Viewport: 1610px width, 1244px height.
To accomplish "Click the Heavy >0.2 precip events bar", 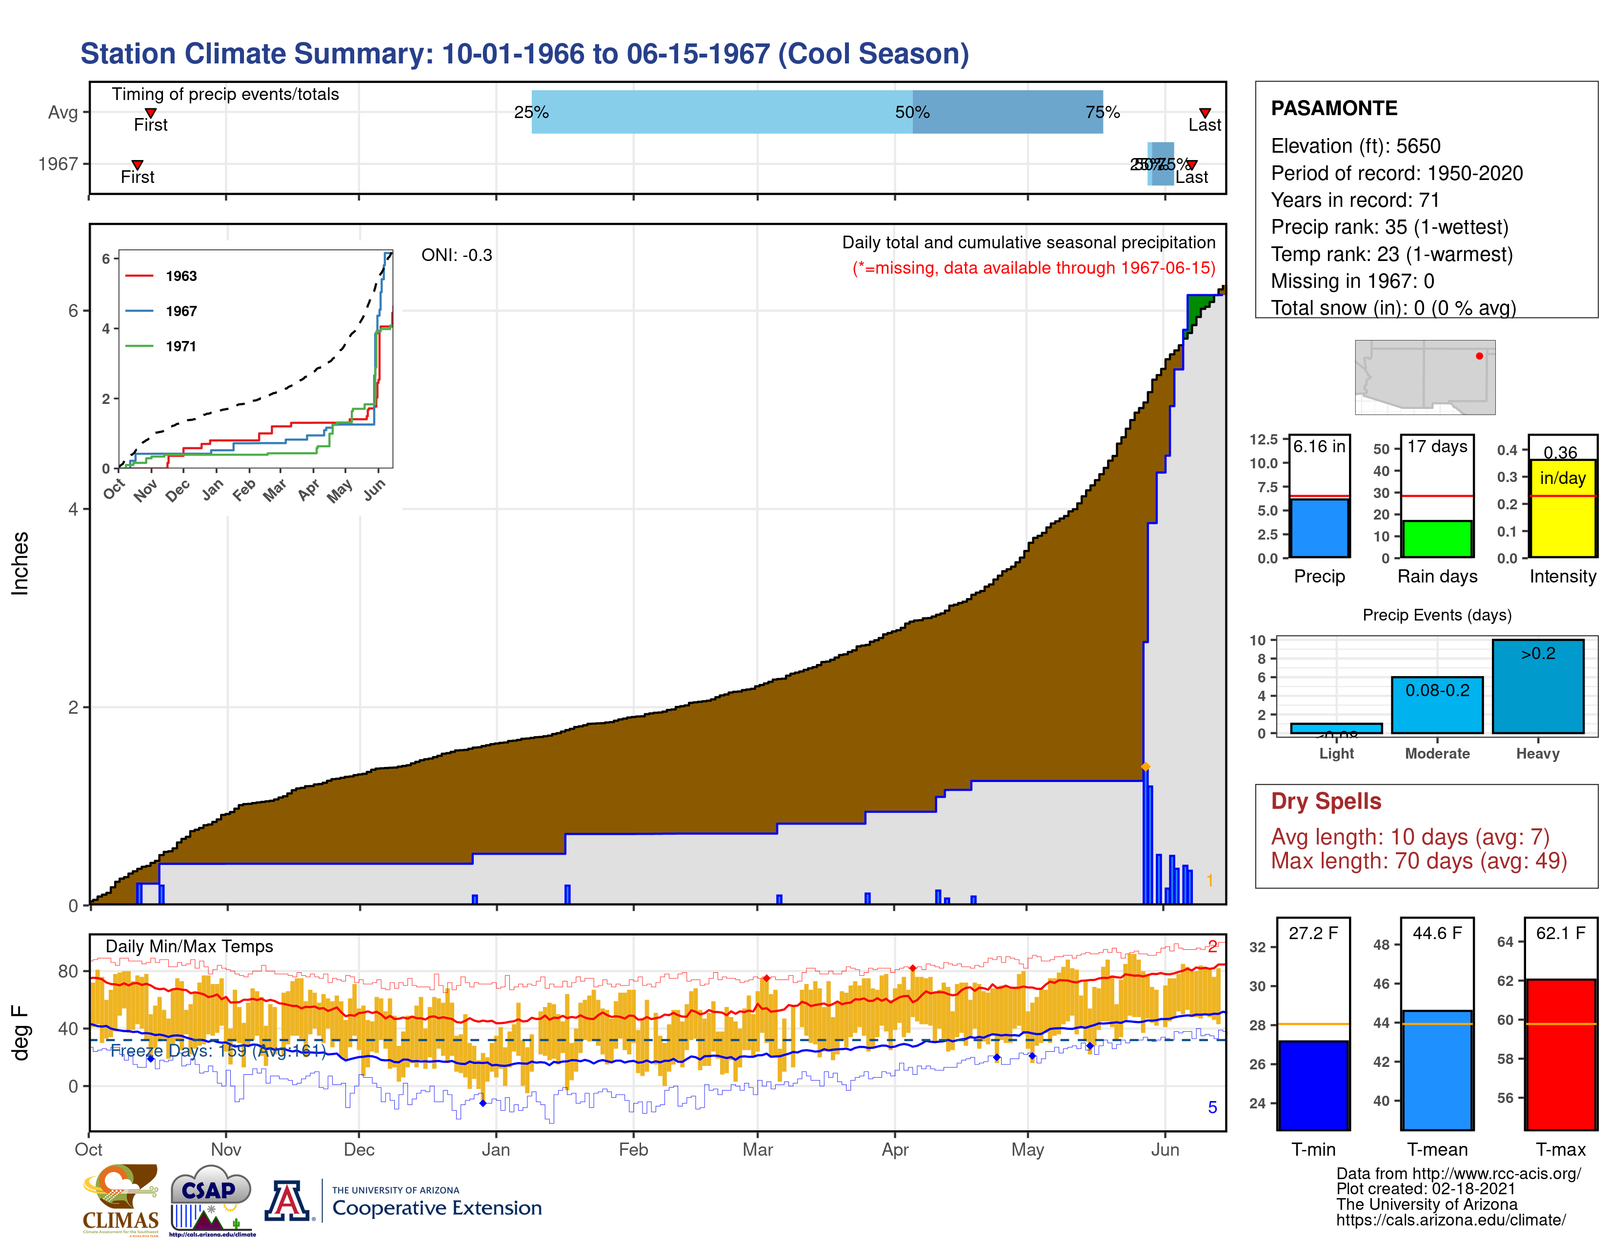I will point(1538,687).
